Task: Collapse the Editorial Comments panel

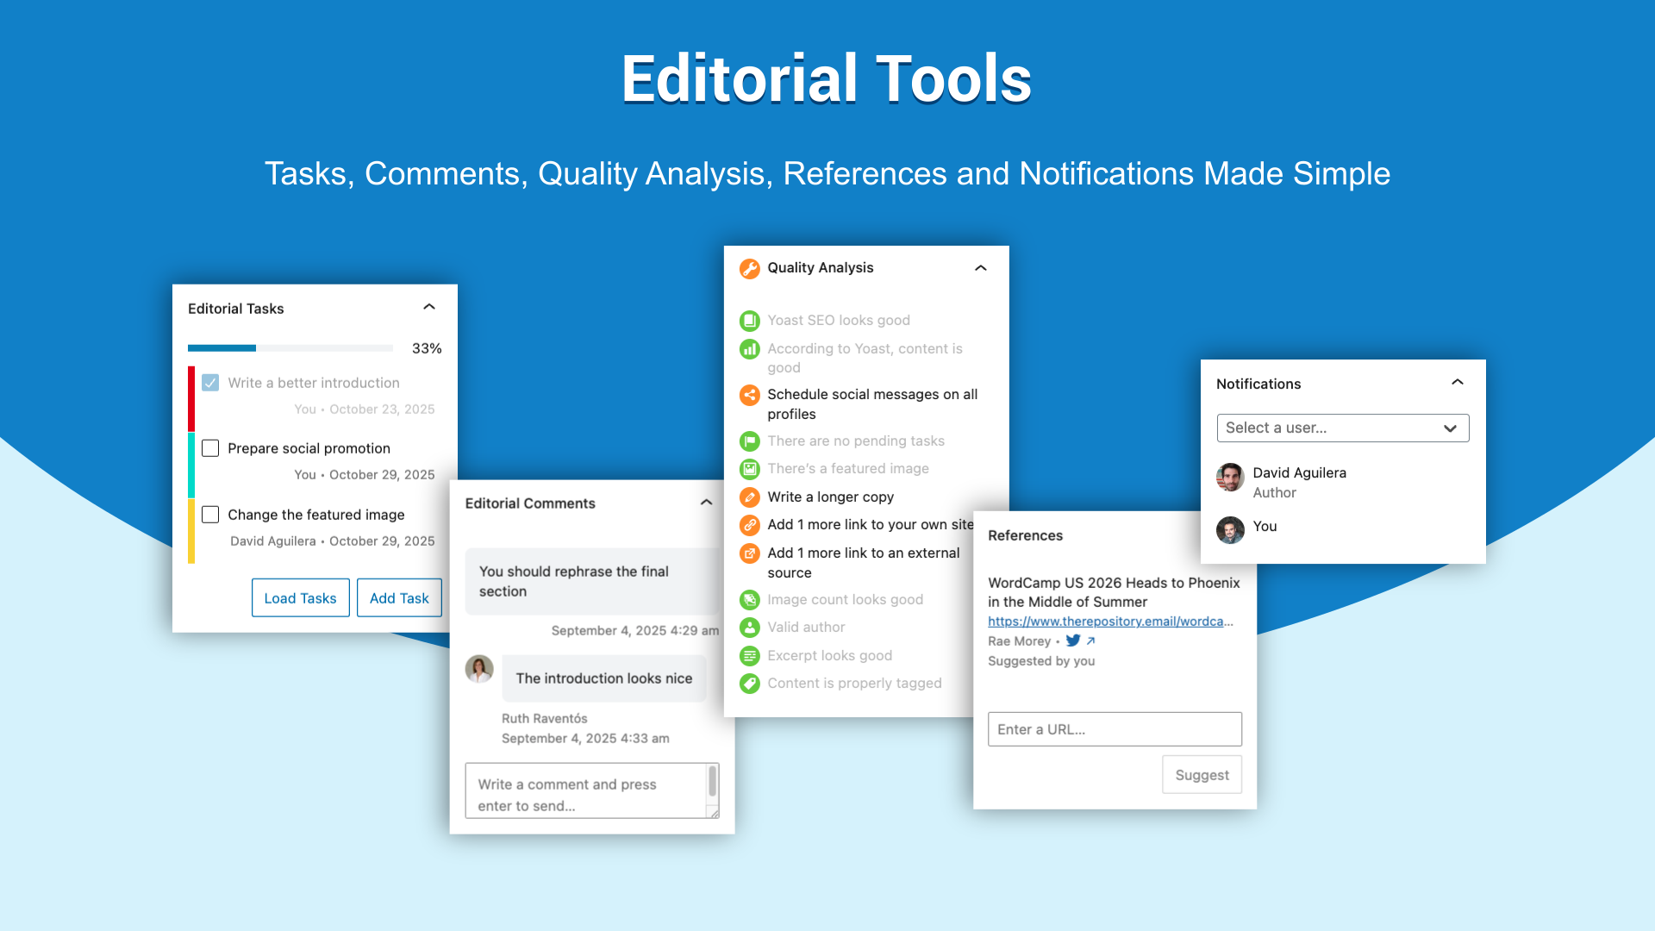Action: tap(707, 503)
